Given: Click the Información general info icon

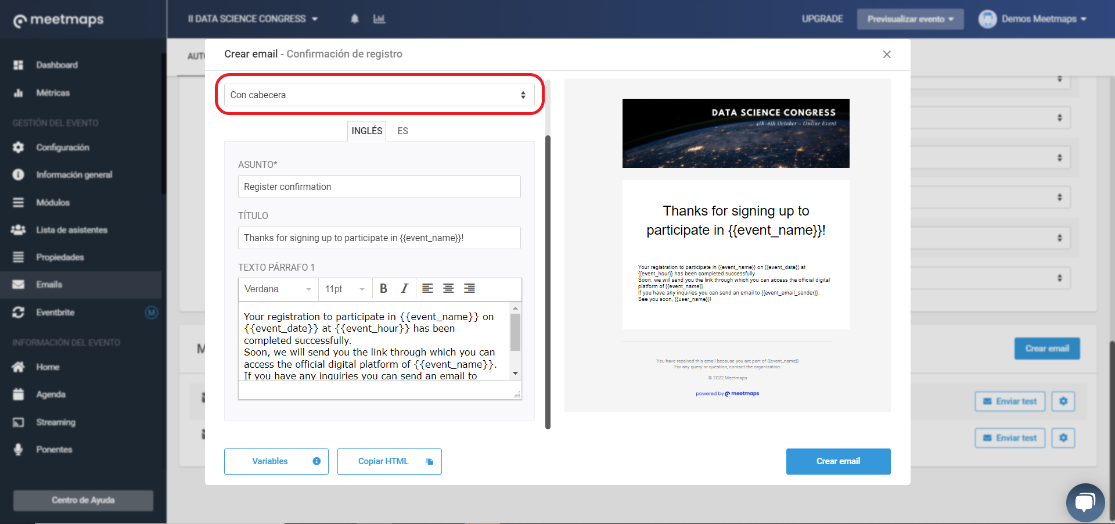Looking at the screenshot, I should 19,175.
